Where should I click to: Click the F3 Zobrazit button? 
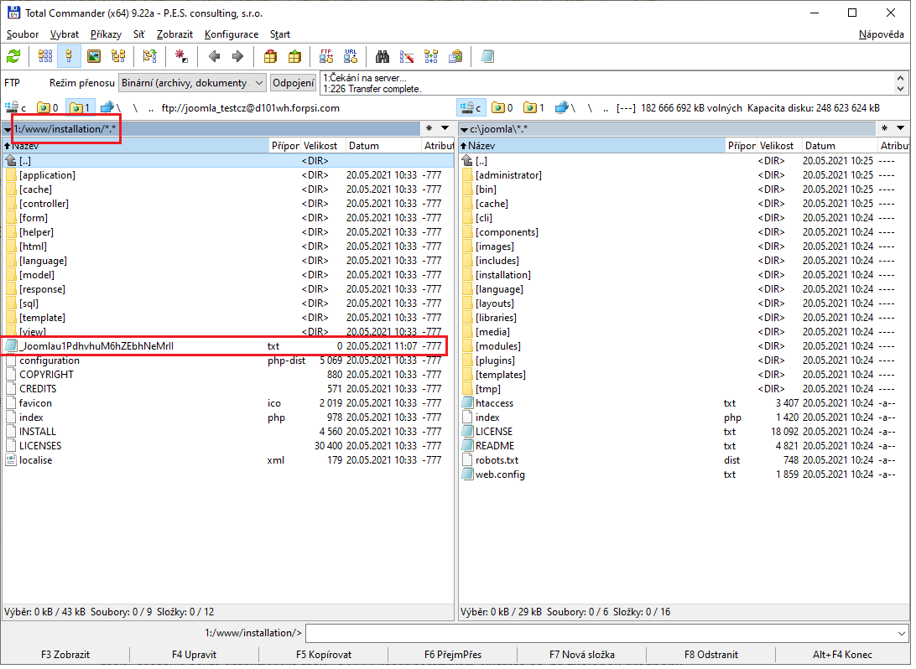[65, 655]
